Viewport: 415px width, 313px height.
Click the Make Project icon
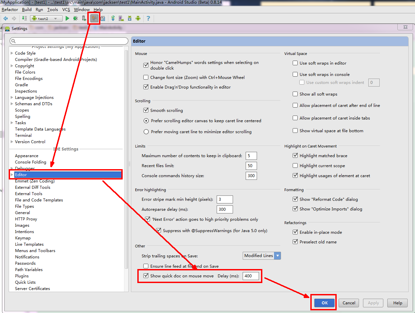point(24,19)
